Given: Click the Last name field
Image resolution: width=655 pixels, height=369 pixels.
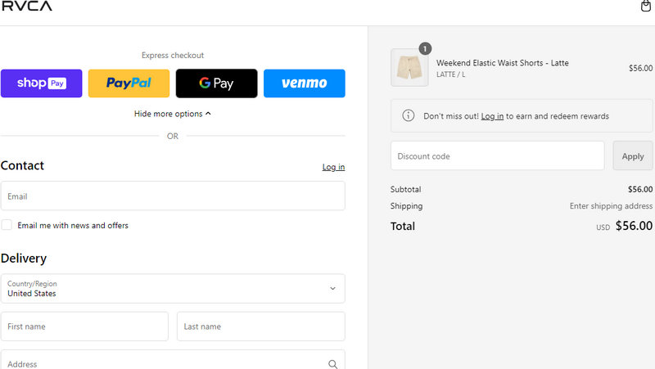Looking at the screenshot, I should pyautogui.click(x=260, y=326).
